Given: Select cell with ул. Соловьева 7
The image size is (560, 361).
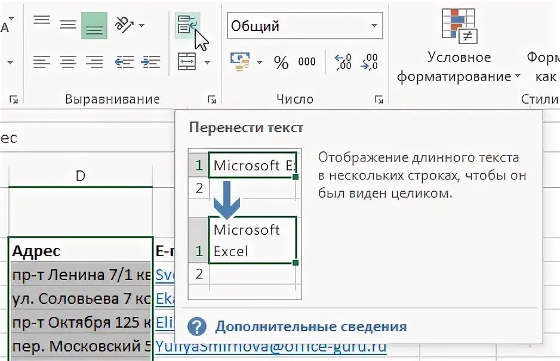Looking at the screenshot, I should pyautogui.click(x=81, y=298).
